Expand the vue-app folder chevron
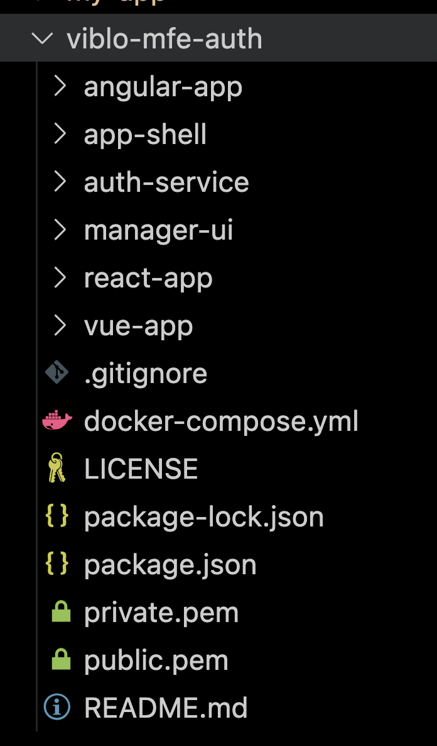The height and width of the screenshot is (746, 437). click(x=60, y=325)
